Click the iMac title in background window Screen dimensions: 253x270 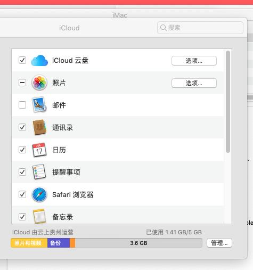pyautogui.click(x=120, y=15)
